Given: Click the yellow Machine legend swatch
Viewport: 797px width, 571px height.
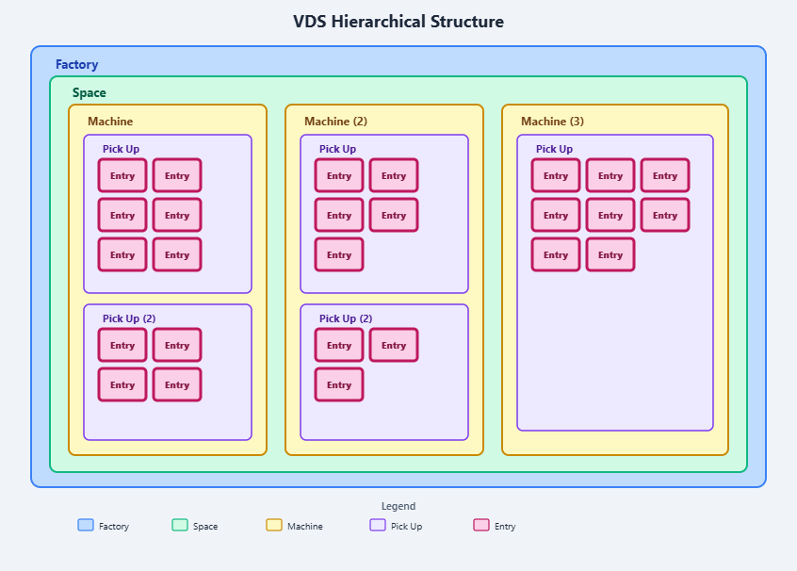Looking at the screenshot, I should click(274, 525).
